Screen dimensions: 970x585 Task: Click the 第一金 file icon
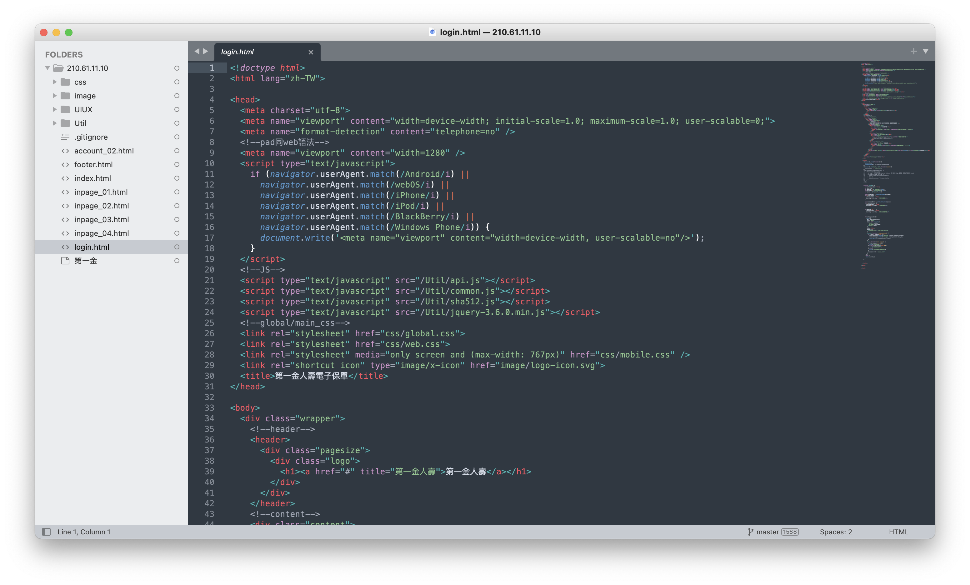click(x=65, y=261)
